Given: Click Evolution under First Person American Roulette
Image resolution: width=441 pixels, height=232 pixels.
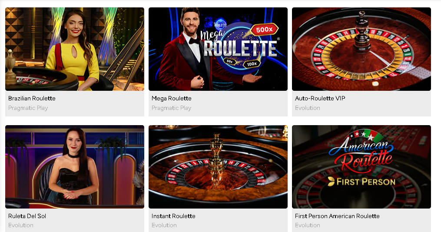Looking at the screenshot, I should pyautogui.click(x=308, y=225).
